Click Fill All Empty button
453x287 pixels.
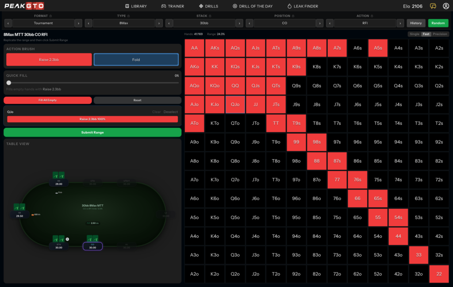coord(48,100)
